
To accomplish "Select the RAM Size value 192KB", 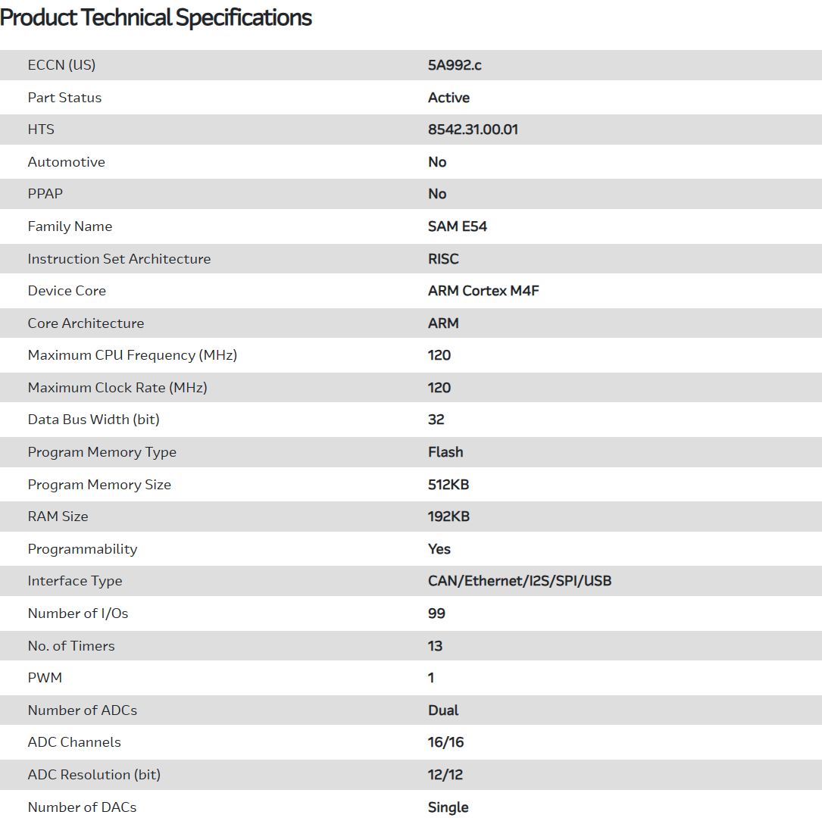I will coord(449,517).
